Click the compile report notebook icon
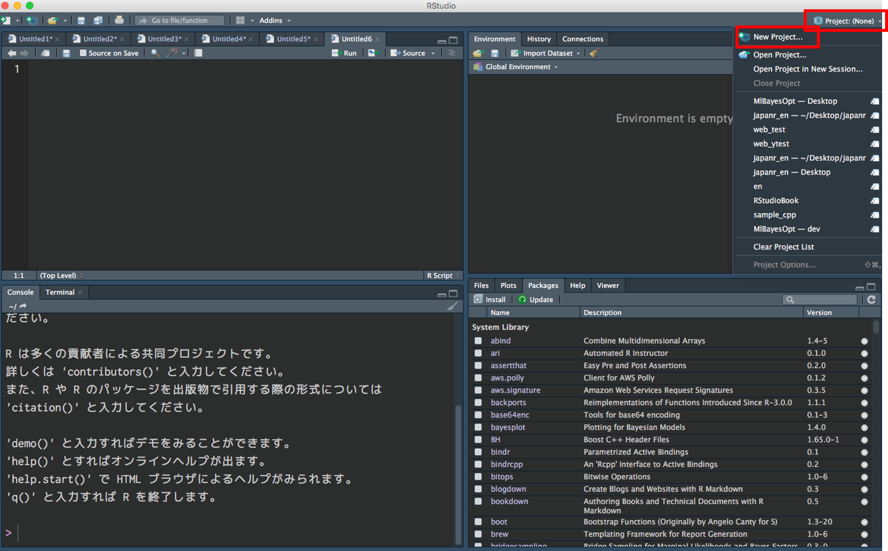Image resolution: width=888 pixels, height=551 pixels. point(198,53)
